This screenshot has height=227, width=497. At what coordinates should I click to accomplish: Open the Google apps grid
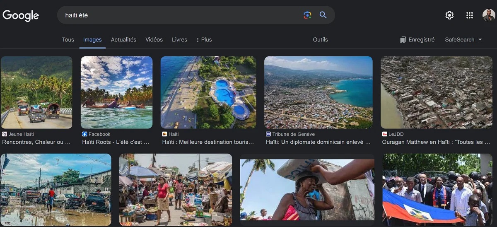point(469,15)
